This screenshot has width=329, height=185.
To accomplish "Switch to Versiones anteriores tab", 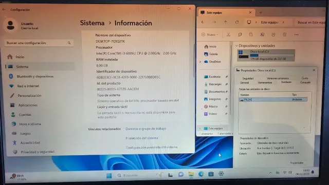I will click(278, 78).
